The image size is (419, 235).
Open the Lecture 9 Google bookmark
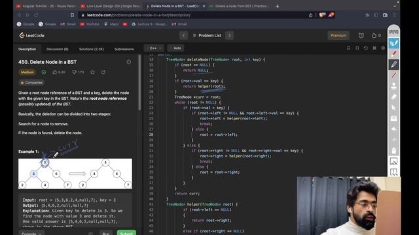pyautogui.click(x=150, y=24)
